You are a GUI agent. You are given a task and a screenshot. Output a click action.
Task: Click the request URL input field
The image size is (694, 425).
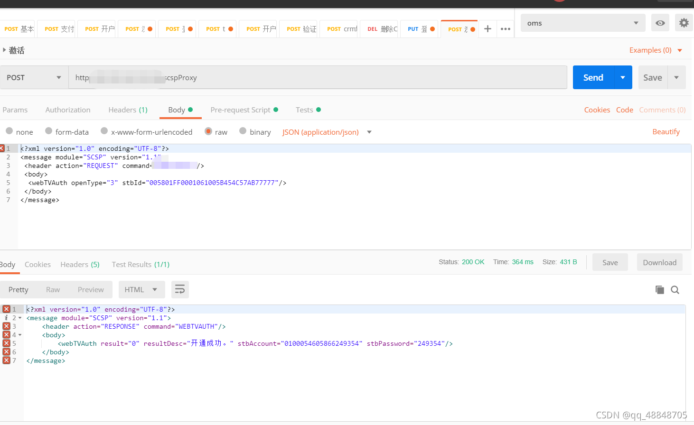318,77
